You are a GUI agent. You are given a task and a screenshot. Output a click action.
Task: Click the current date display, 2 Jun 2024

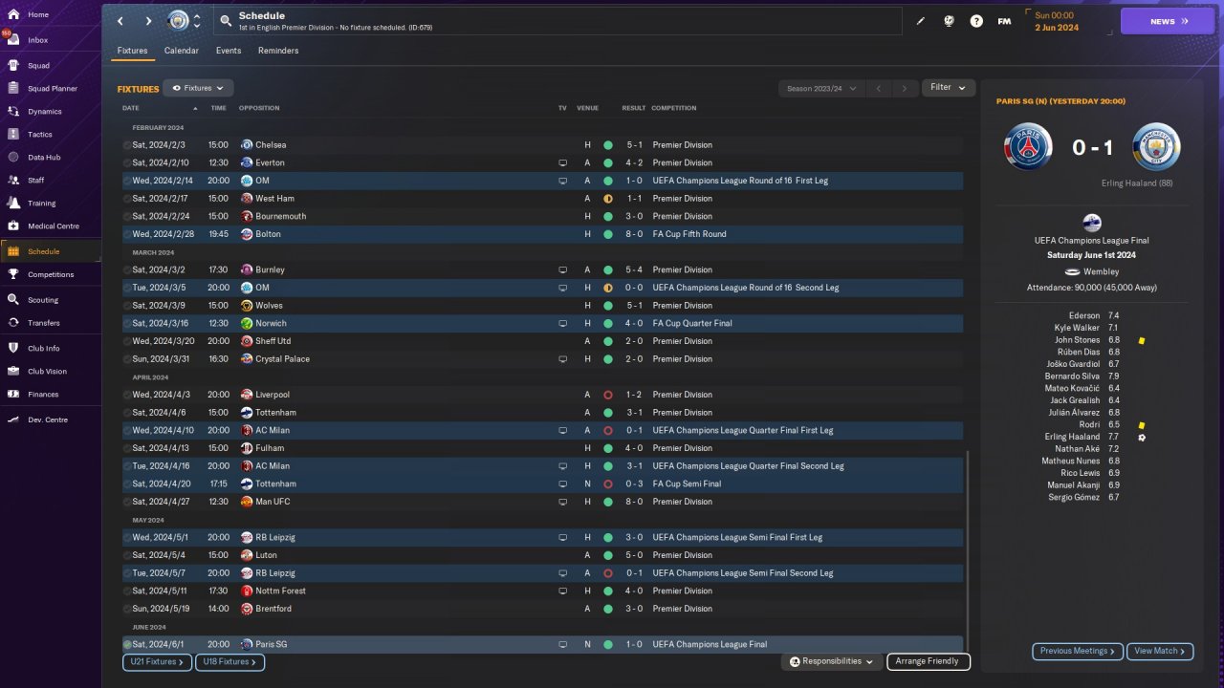(1057, 28)
